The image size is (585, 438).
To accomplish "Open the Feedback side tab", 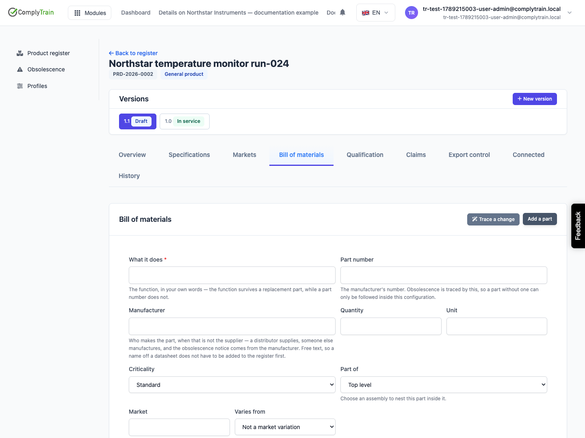I will click(578, 226).
